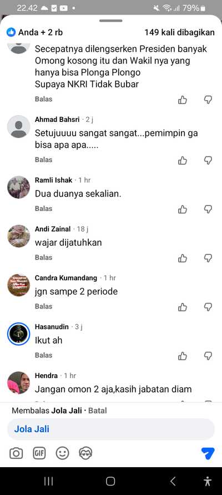Reply to Candra Kumandang's comment
The width and height of the screenshot is (222, 495).
pyautogui.click(x=44, y=306)
